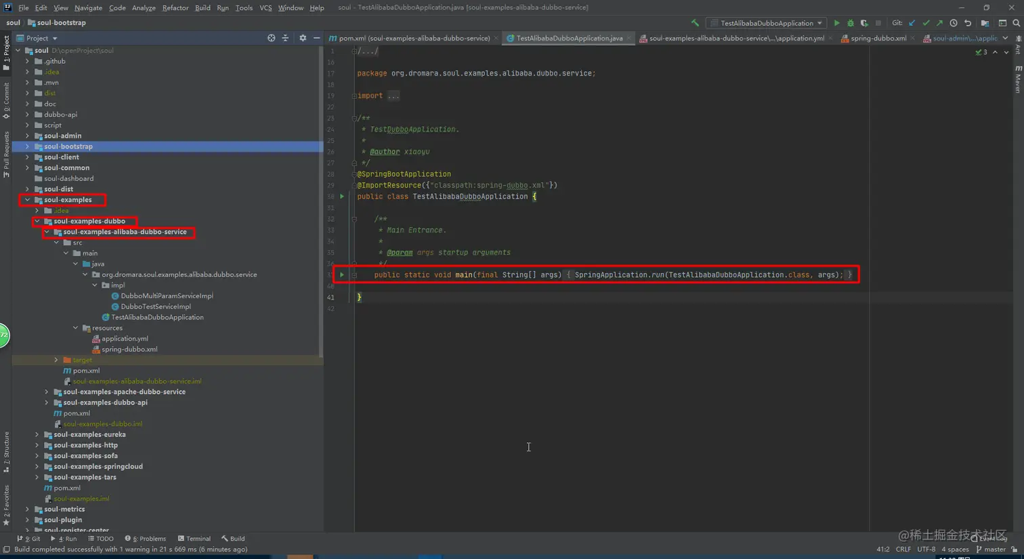
Task: Click the inspection checkmark widget showing 3
Action: point(981,52)
